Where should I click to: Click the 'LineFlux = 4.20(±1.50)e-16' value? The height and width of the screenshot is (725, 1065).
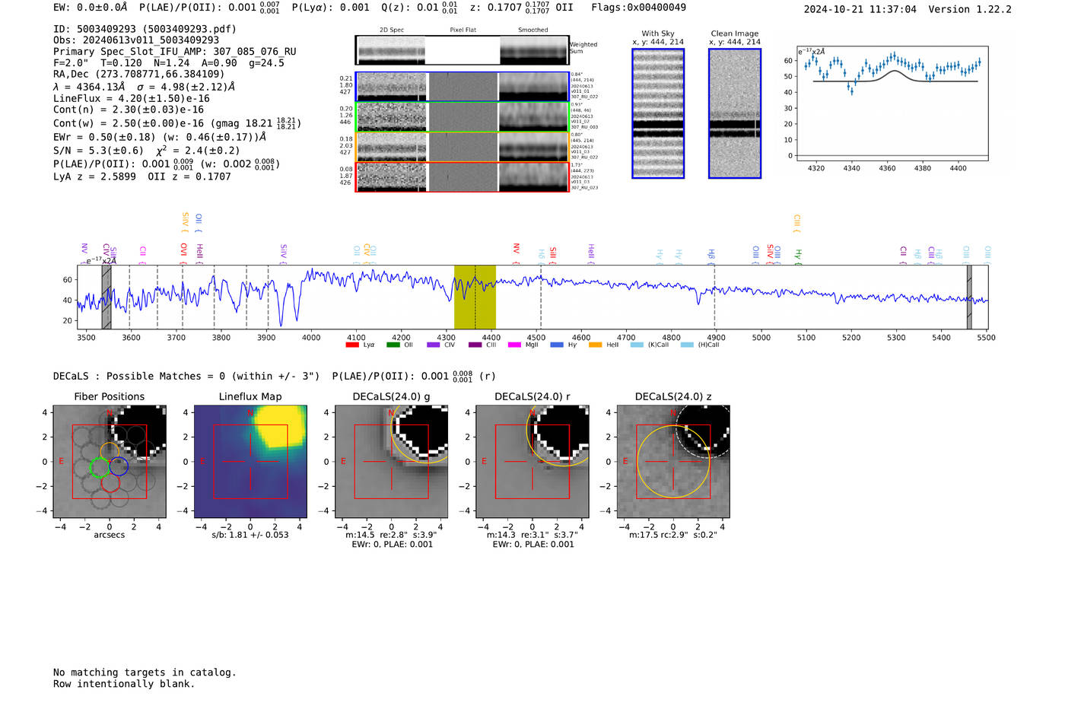132,99
